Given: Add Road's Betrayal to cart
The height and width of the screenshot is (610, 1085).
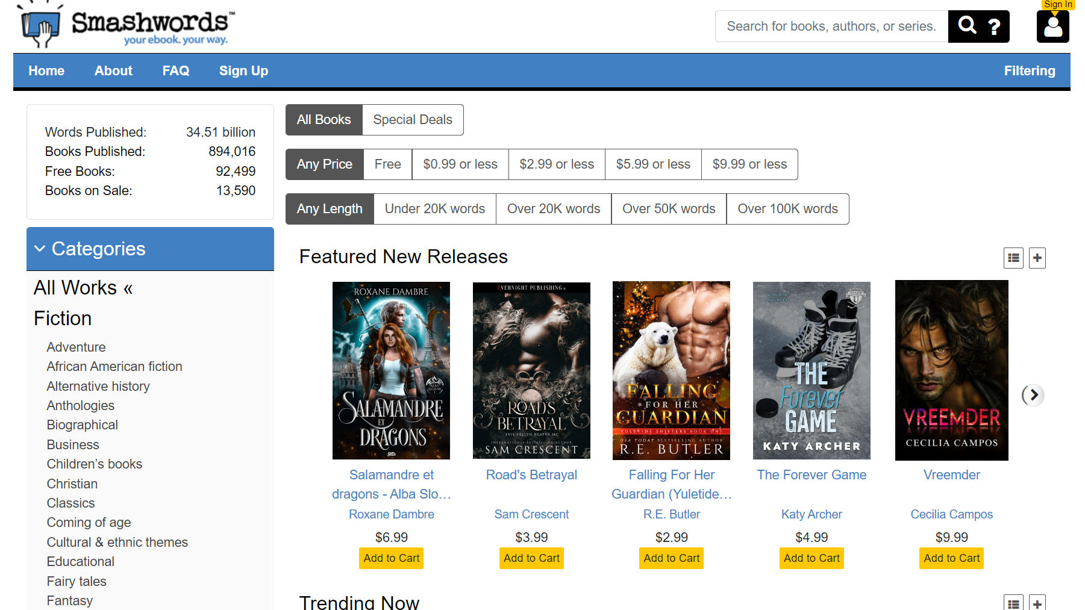Looking at the screenshot, I should point(531,558).
